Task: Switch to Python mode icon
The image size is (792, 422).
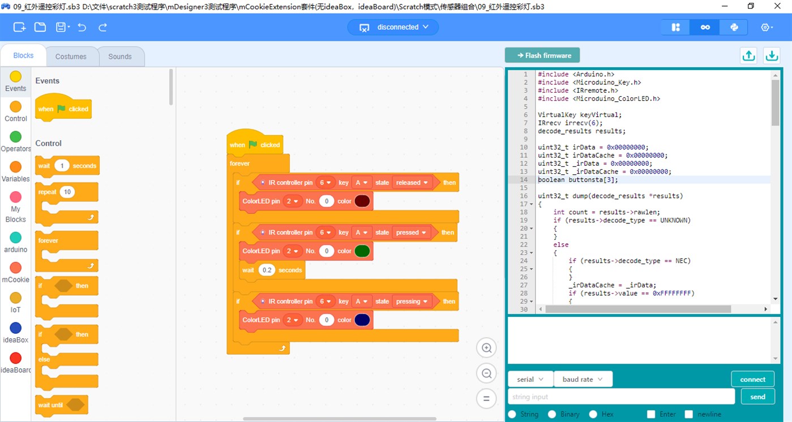Action: pos(733,27)
